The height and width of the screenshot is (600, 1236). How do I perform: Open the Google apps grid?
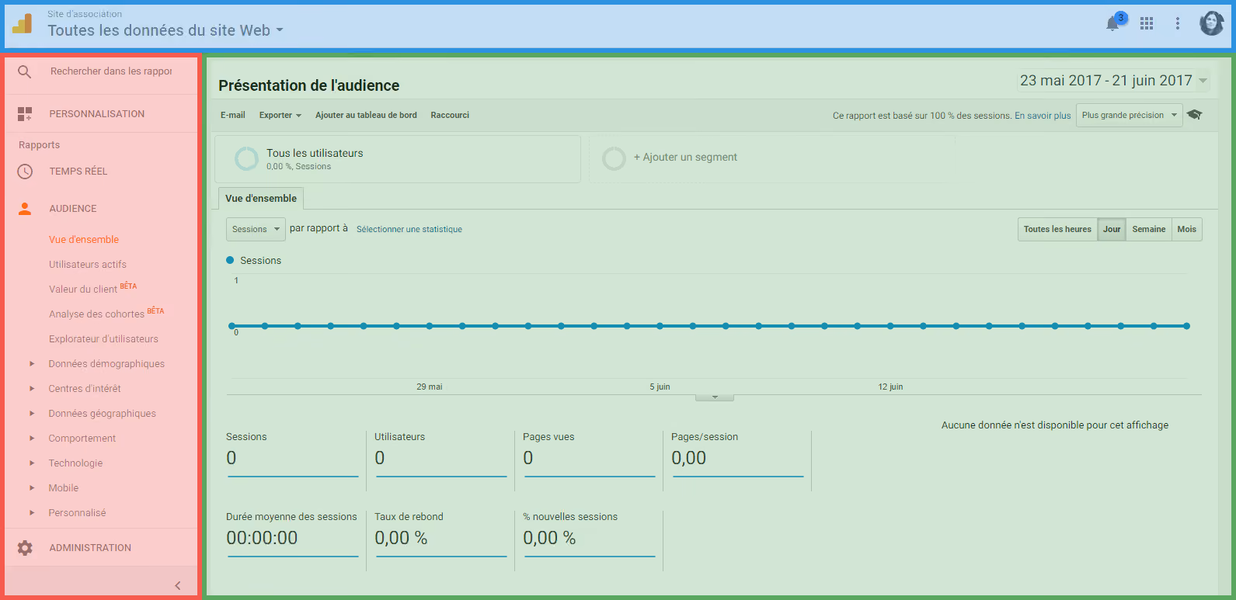[1147, 23]
